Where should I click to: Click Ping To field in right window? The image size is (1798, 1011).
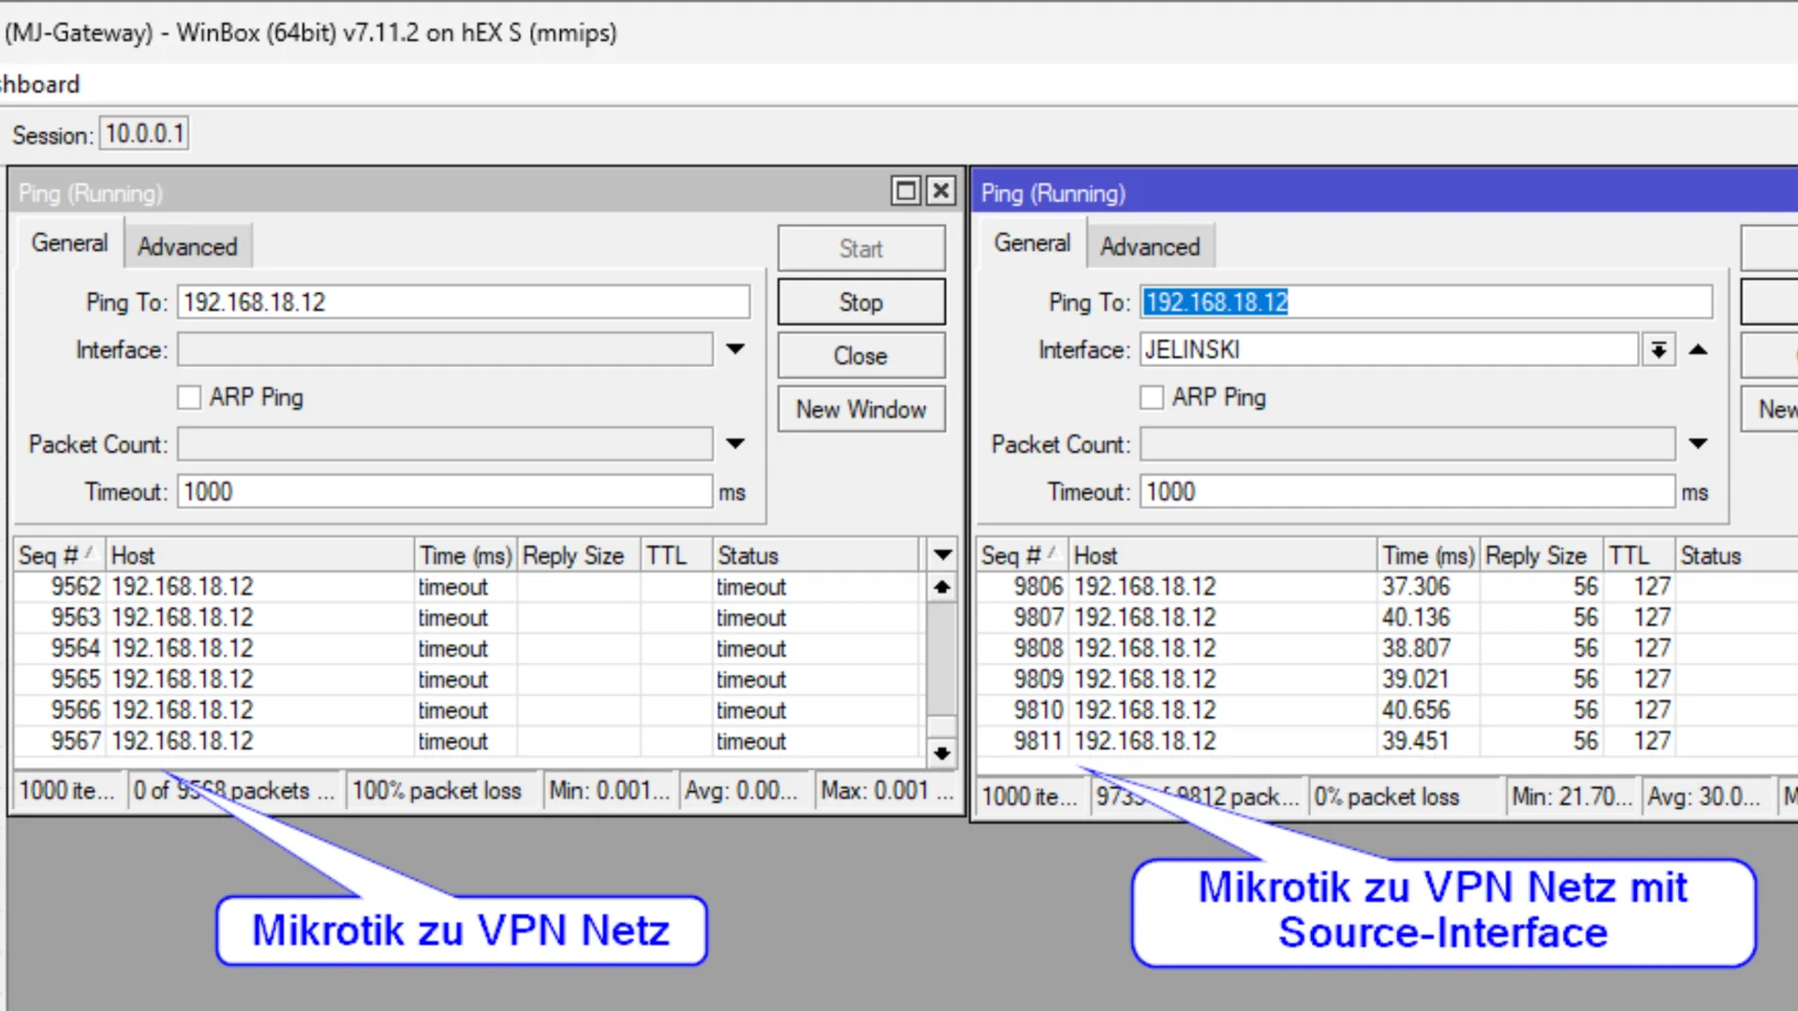tap(1426, 302)
